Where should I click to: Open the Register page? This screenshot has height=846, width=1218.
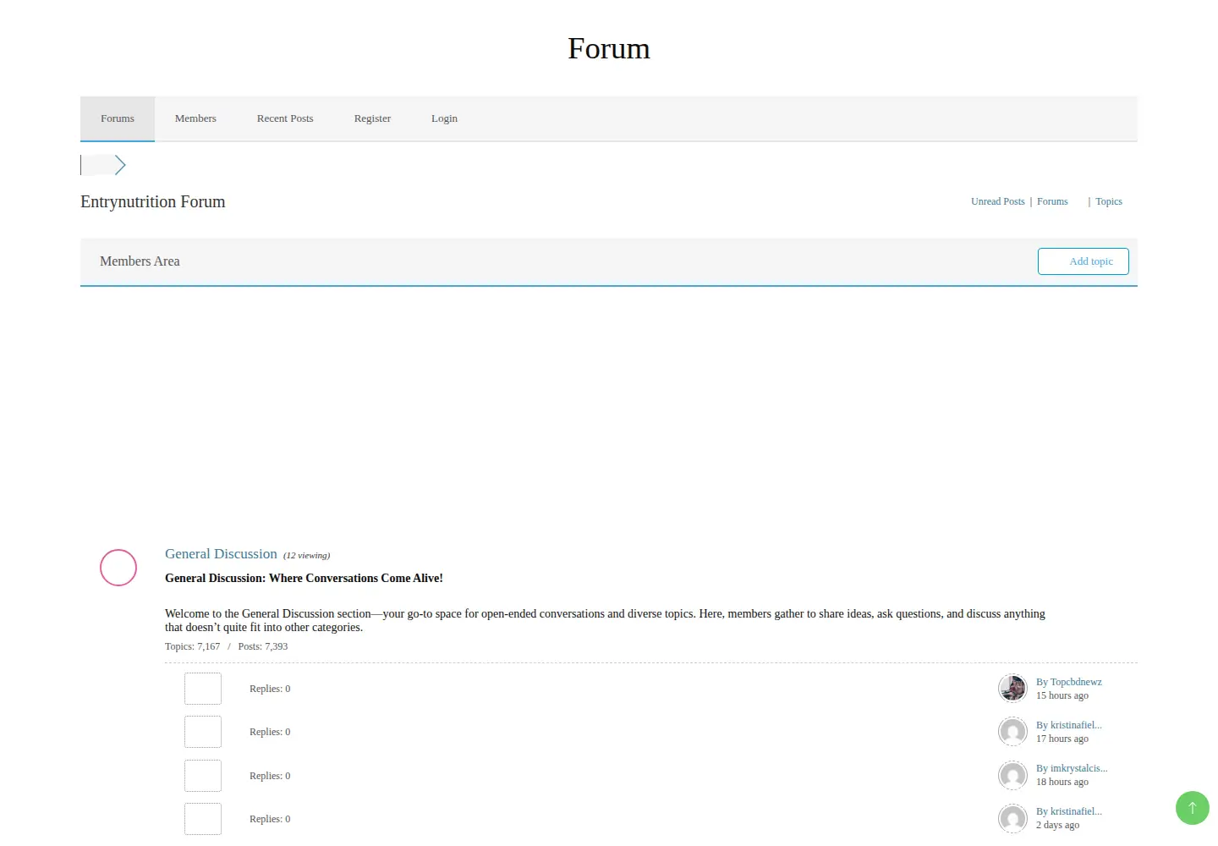[372, 118]
